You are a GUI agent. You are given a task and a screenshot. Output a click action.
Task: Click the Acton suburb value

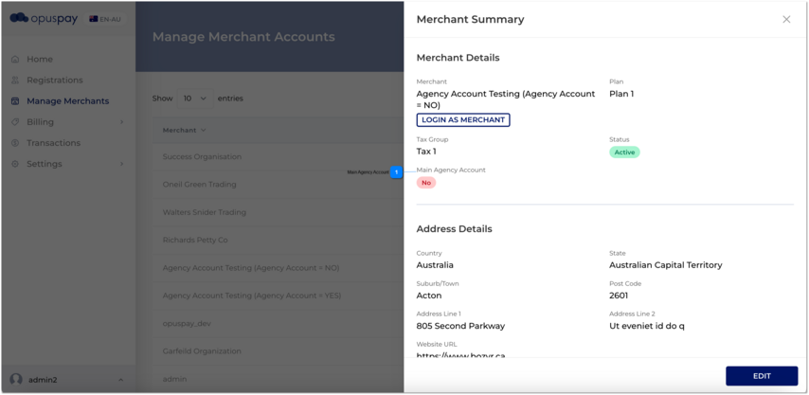[x=429, y=296]
